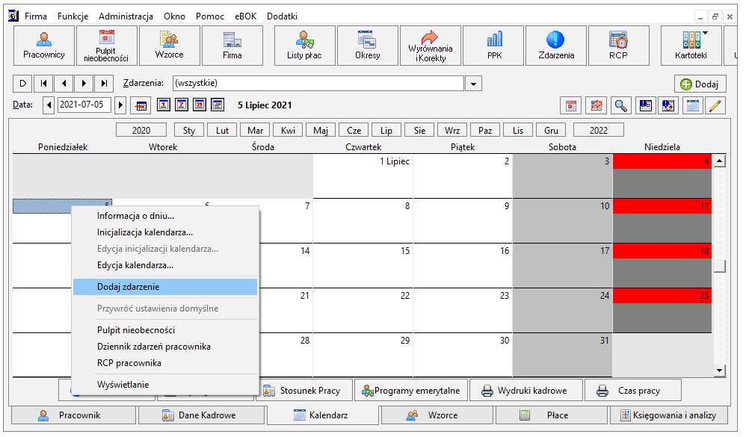Click the grey calendar view icon after 31

[x=218, y=105]
